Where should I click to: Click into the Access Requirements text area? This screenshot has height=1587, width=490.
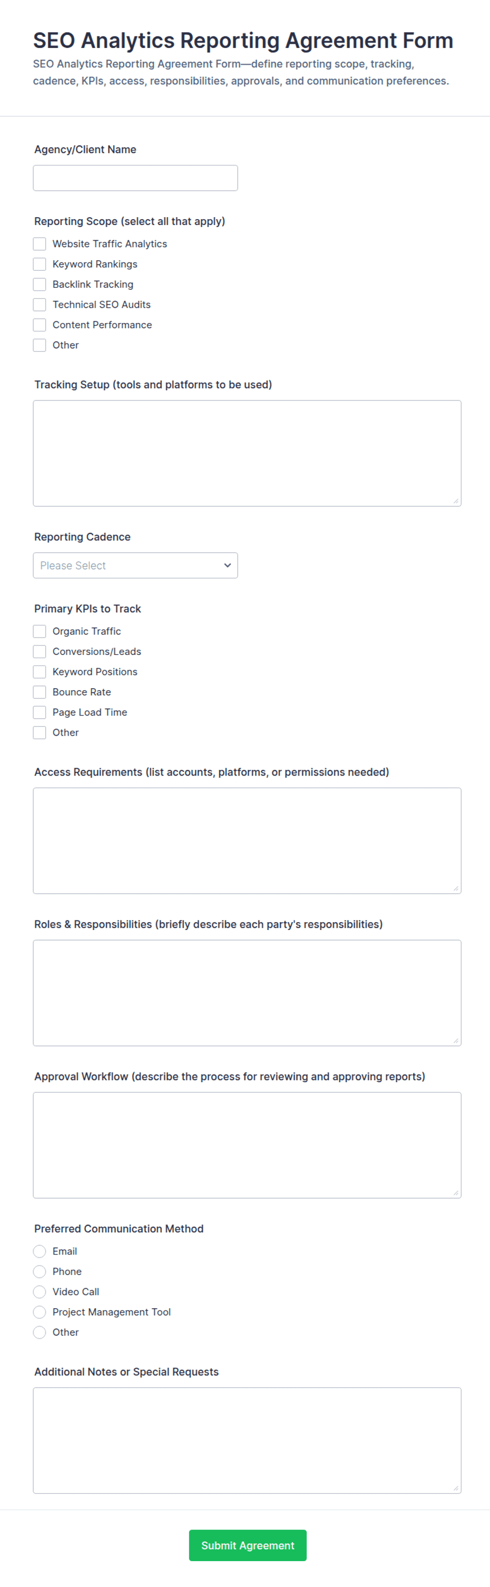247,841
